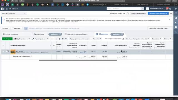Open the 'Поиск' dropdown
Screen dimensions: 178x100
pyautogui.click(x=6, y=28)
